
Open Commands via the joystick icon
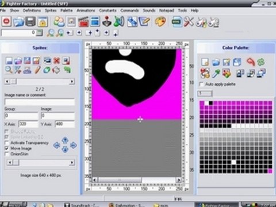(x=107, y=21)
